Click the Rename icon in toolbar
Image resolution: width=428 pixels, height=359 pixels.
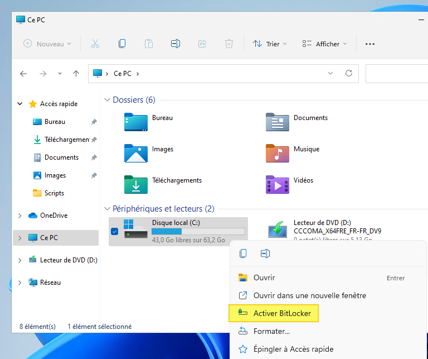pyautogui.click(x=176, y=44)
